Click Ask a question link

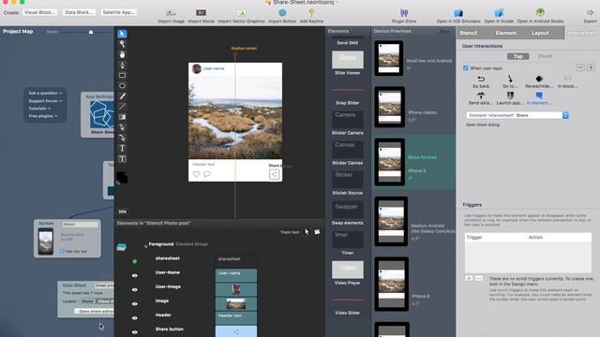pyautogui.click(x=45, y=93)
